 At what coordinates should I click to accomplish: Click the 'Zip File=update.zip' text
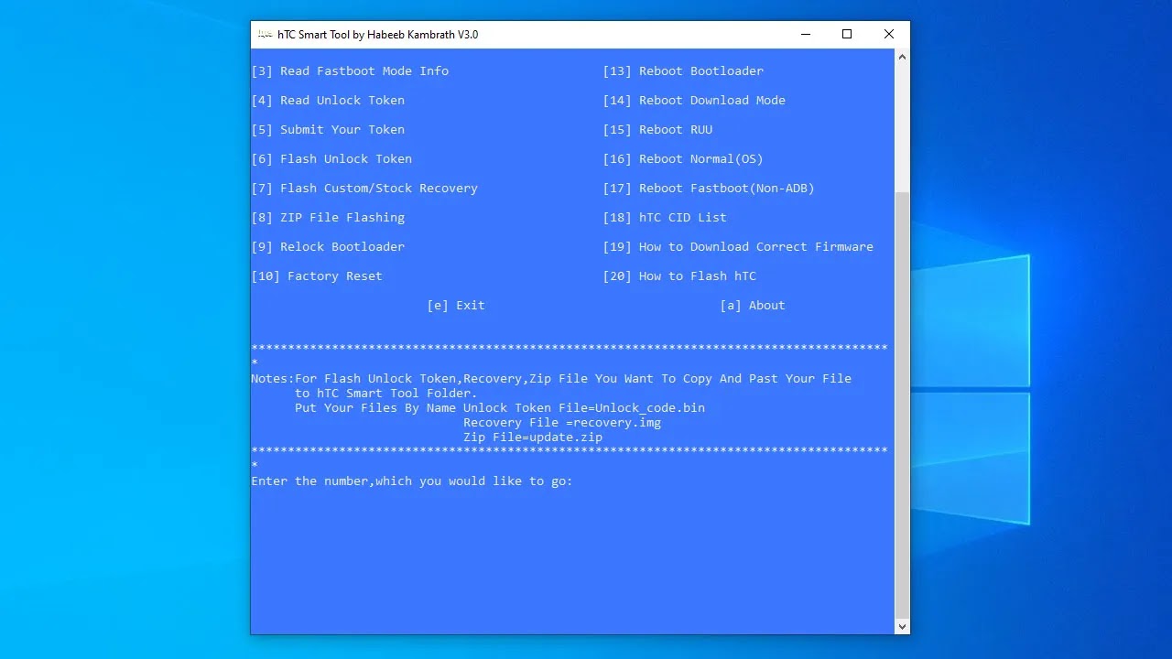533,438
